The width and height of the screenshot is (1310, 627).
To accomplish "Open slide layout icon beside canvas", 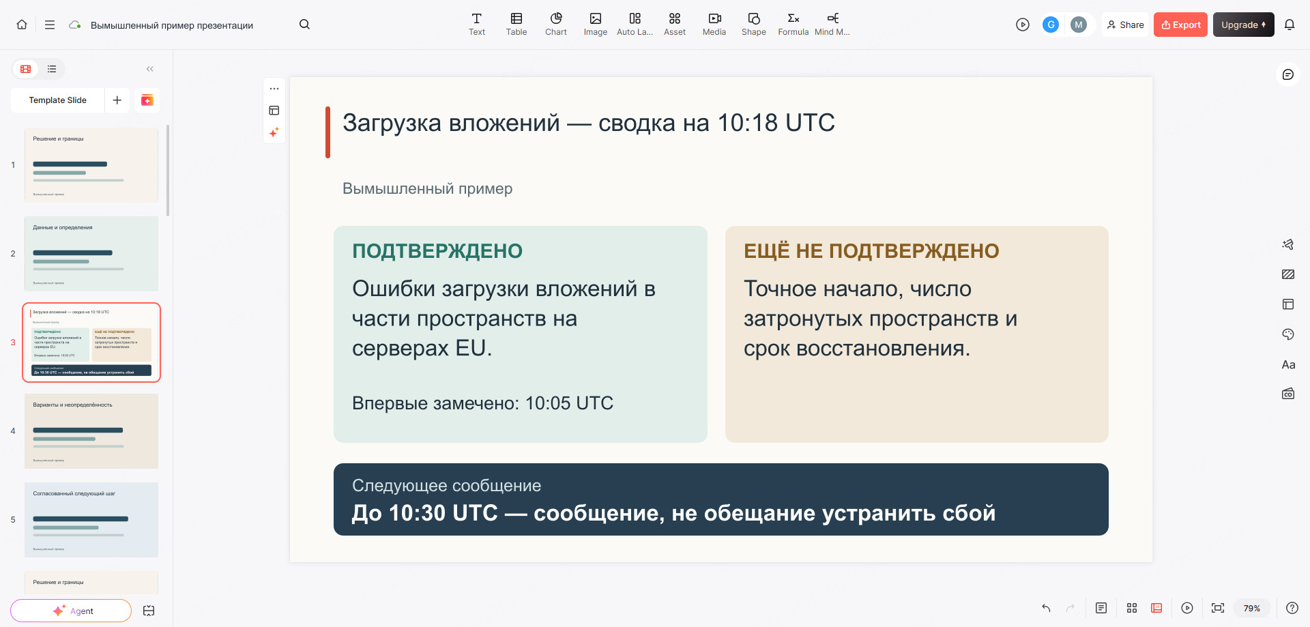I will pos(274,111).
